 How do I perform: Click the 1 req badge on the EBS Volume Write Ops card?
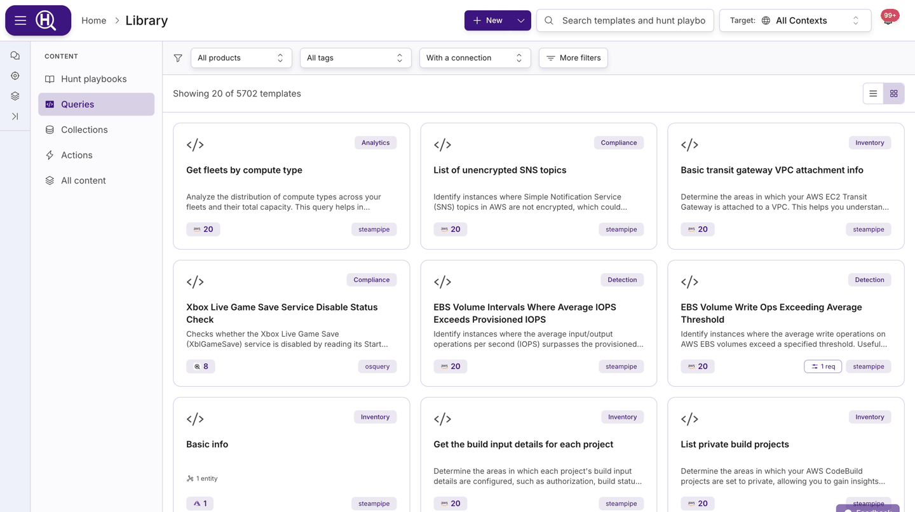(823, 367)
